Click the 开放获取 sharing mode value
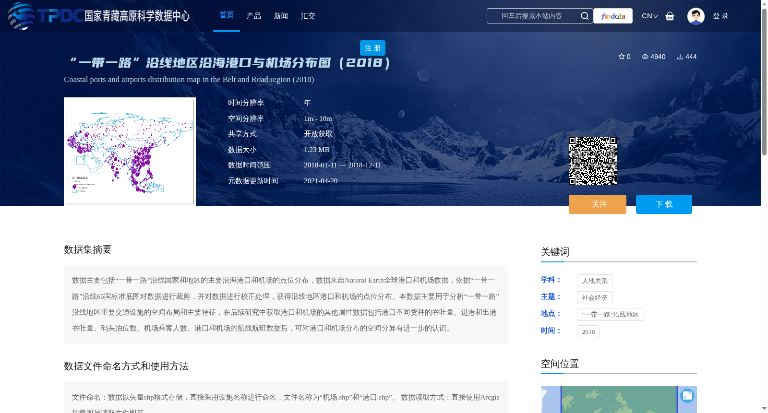The width and height of the screenshot is (768, 413). [x=318, y=134]
